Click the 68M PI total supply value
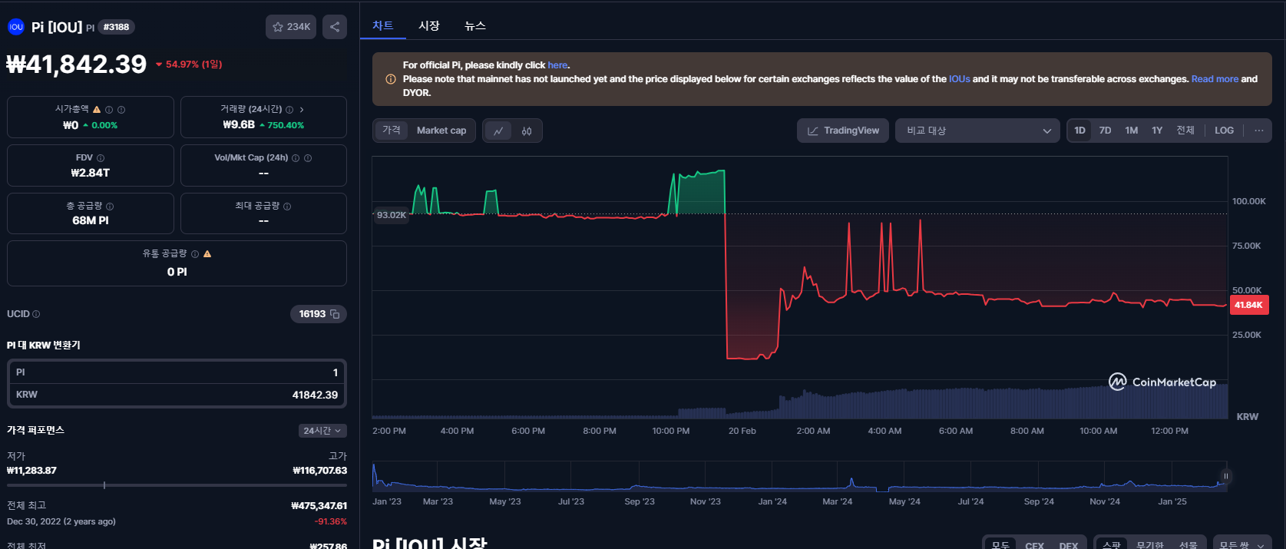 [x=90, y=220]
